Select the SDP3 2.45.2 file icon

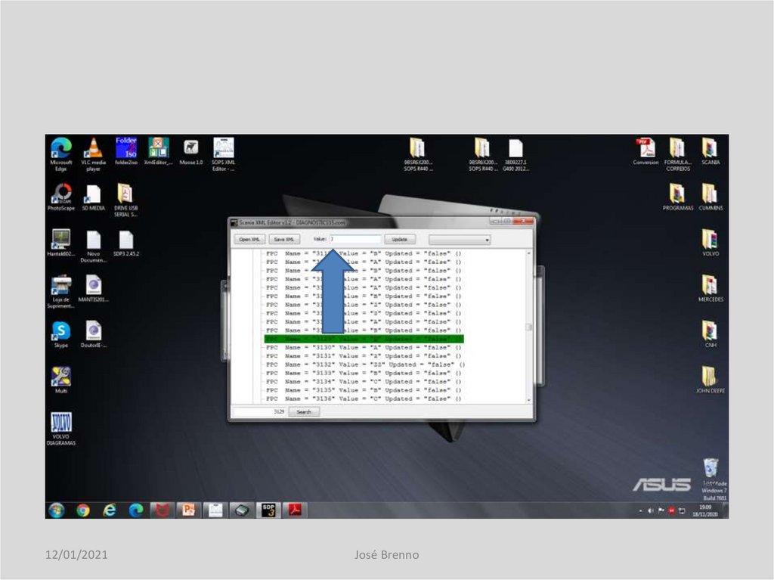point(126,243)
